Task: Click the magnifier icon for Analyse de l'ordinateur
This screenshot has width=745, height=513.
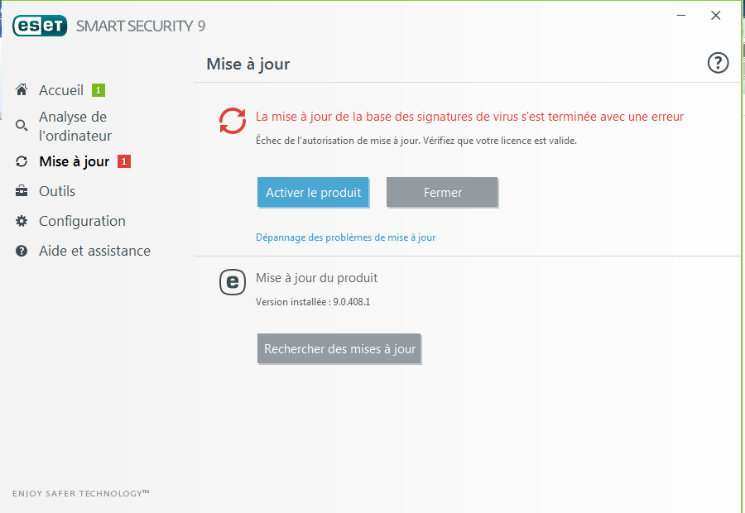Action: (22, 126)
